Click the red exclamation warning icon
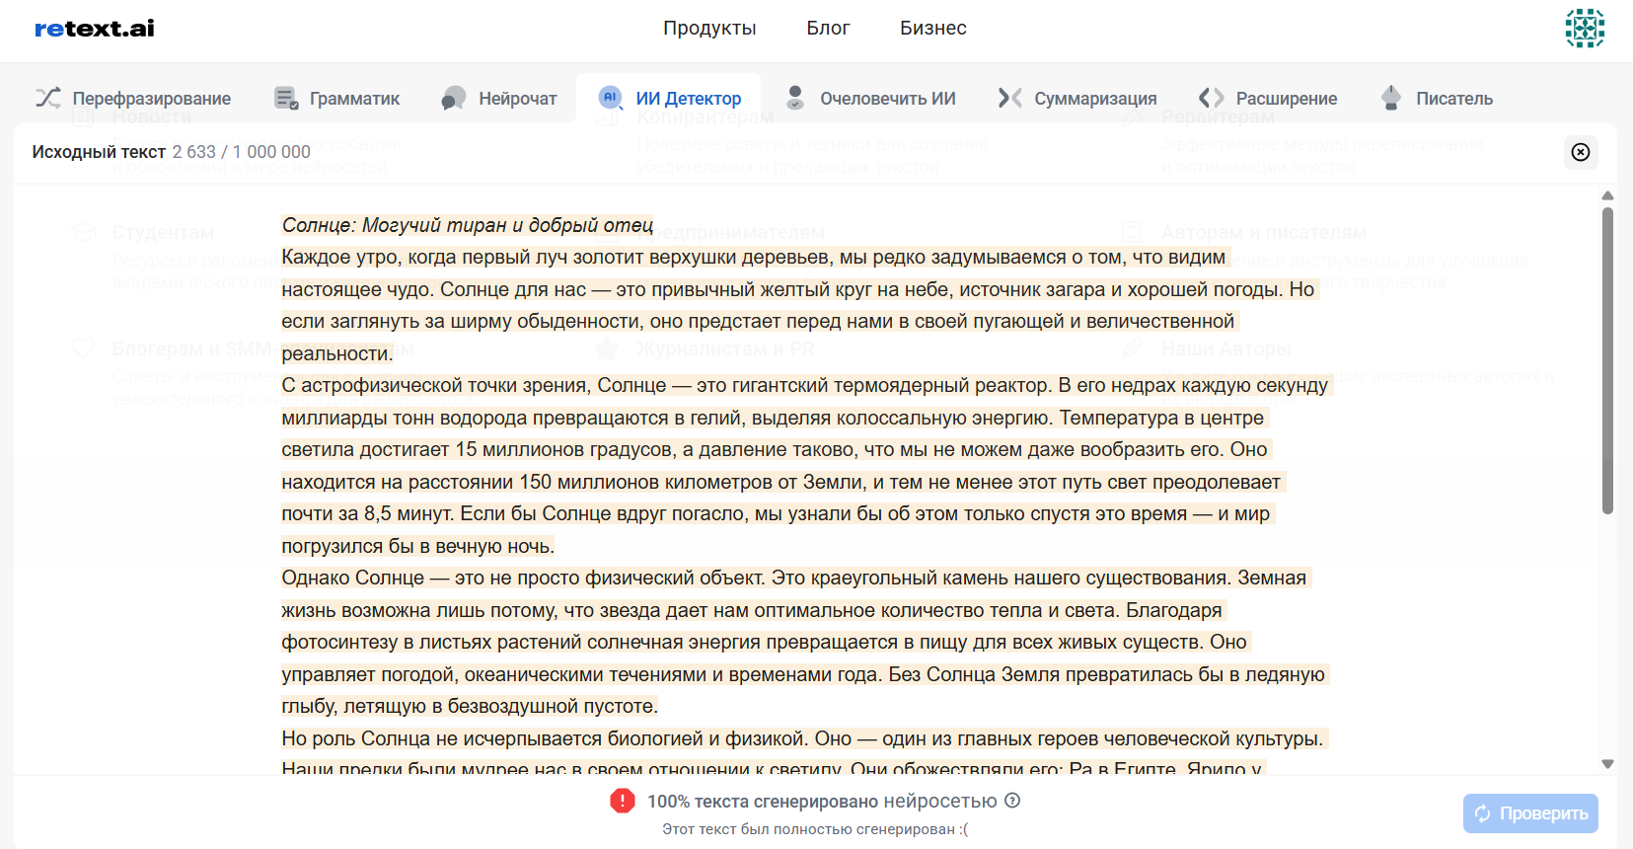 (623, 801)
